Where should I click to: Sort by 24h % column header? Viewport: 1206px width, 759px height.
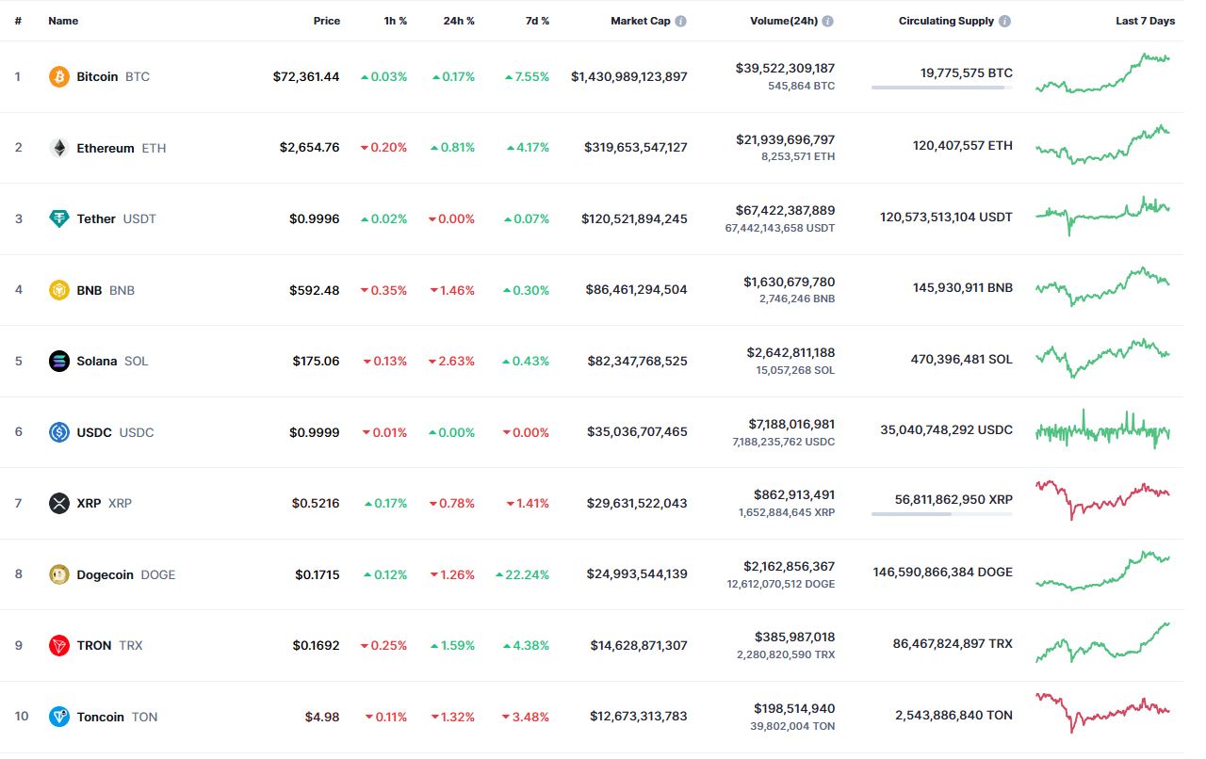pyautogui.click(x=459, y=21)
